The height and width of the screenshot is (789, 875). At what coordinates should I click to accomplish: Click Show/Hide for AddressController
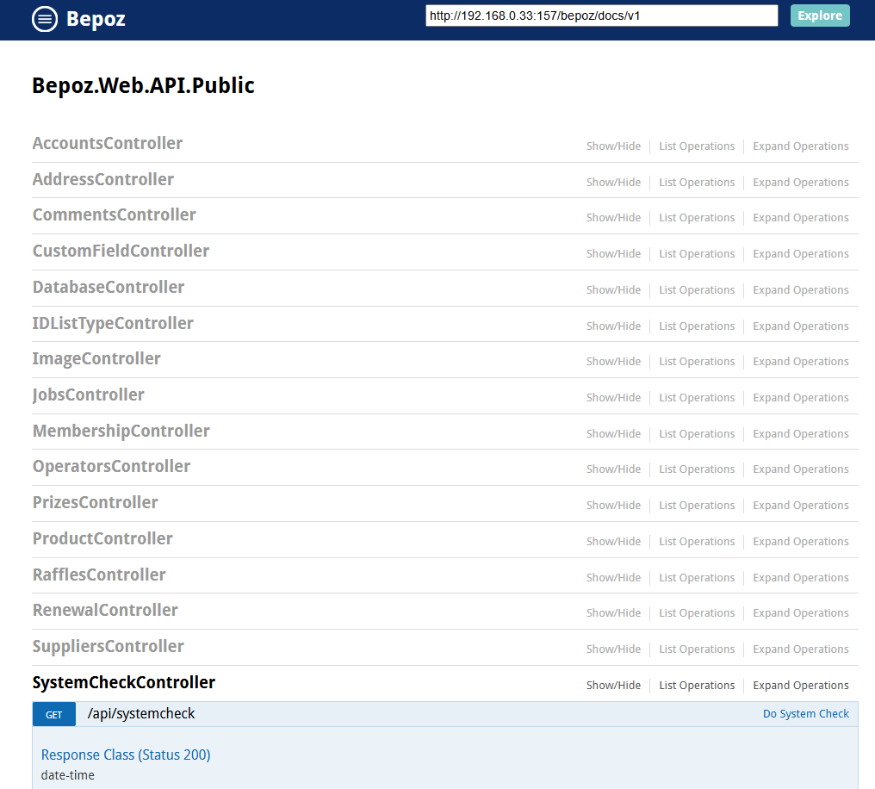(613, 183)
